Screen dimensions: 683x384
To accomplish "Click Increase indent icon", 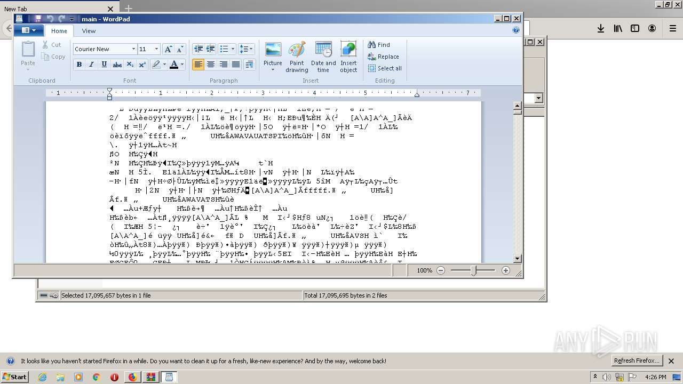I will (210, 49).
